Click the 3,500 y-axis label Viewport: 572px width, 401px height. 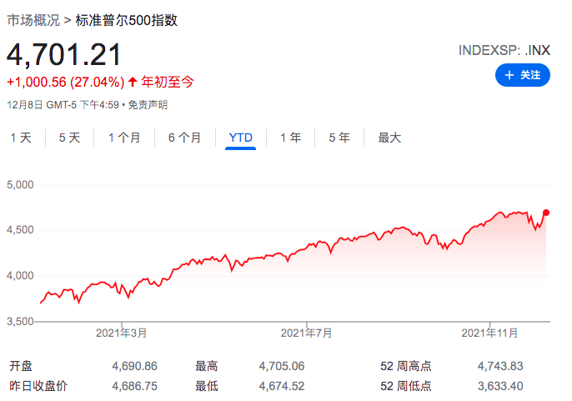click(x=20, y=322)
